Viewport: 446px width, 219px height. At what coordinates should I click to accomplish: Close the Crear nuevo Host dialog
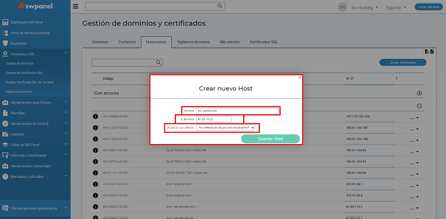pos(300,77)
